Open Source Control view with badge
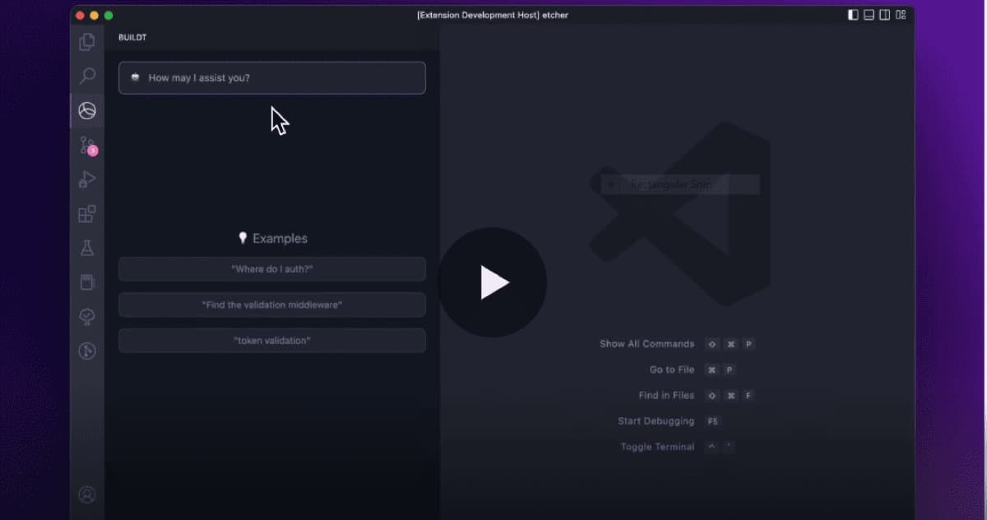987x520 pixels. coord(87,146)
